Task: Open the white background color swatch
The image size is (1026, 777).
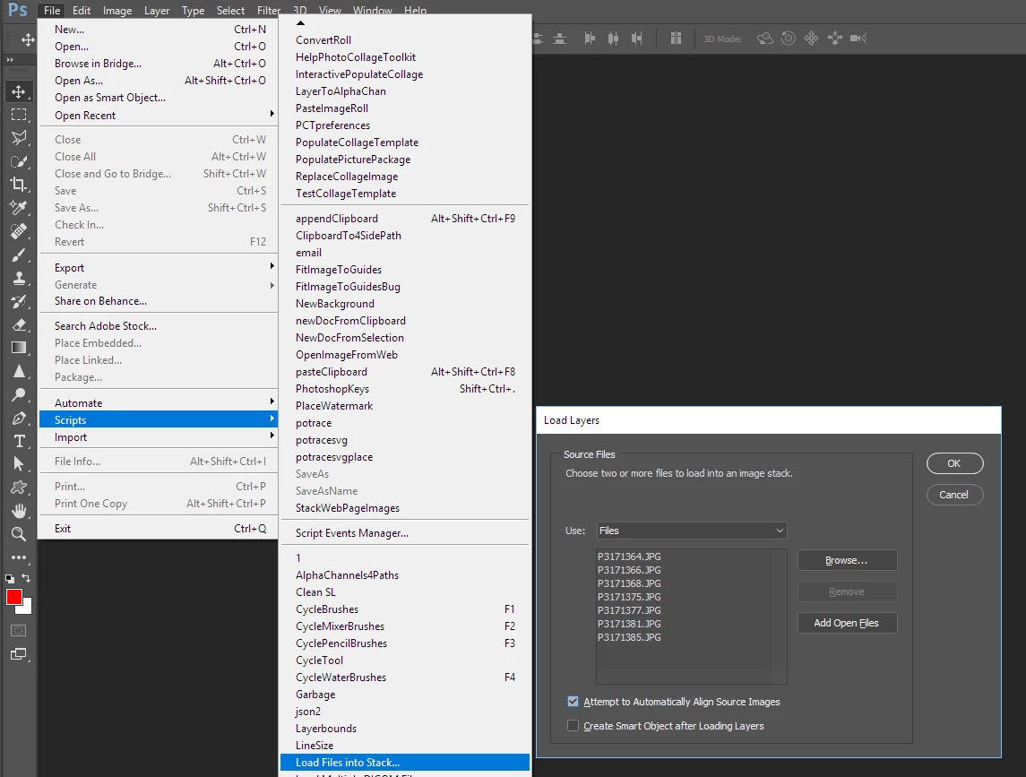Action: (27, 609)
